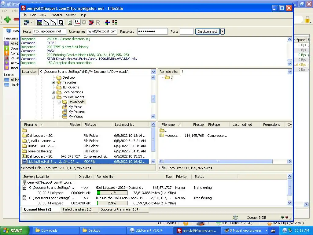Select root folder in remote tree
The image size is (313, 235).
tap(172, 77)
